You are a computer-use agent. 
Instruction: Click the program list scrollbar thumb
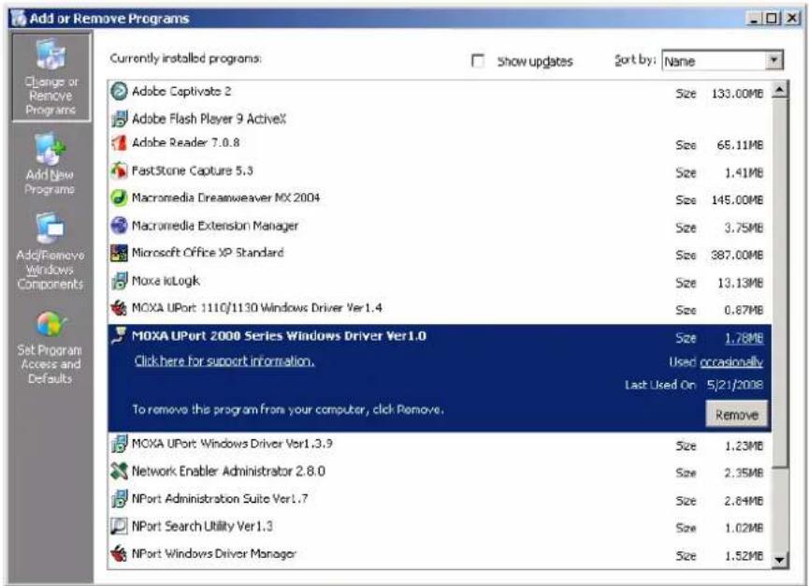[780, 284]
